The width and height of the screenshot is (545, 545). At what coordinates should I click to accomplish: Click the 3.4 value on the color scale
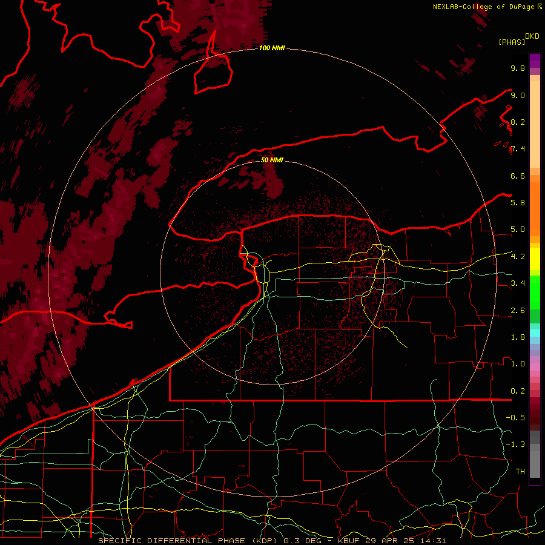(518, 283)
